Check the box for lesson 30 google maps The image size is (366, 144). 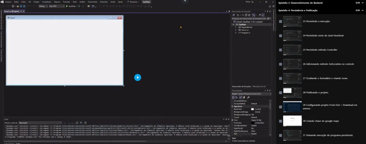tap(280, 121)
